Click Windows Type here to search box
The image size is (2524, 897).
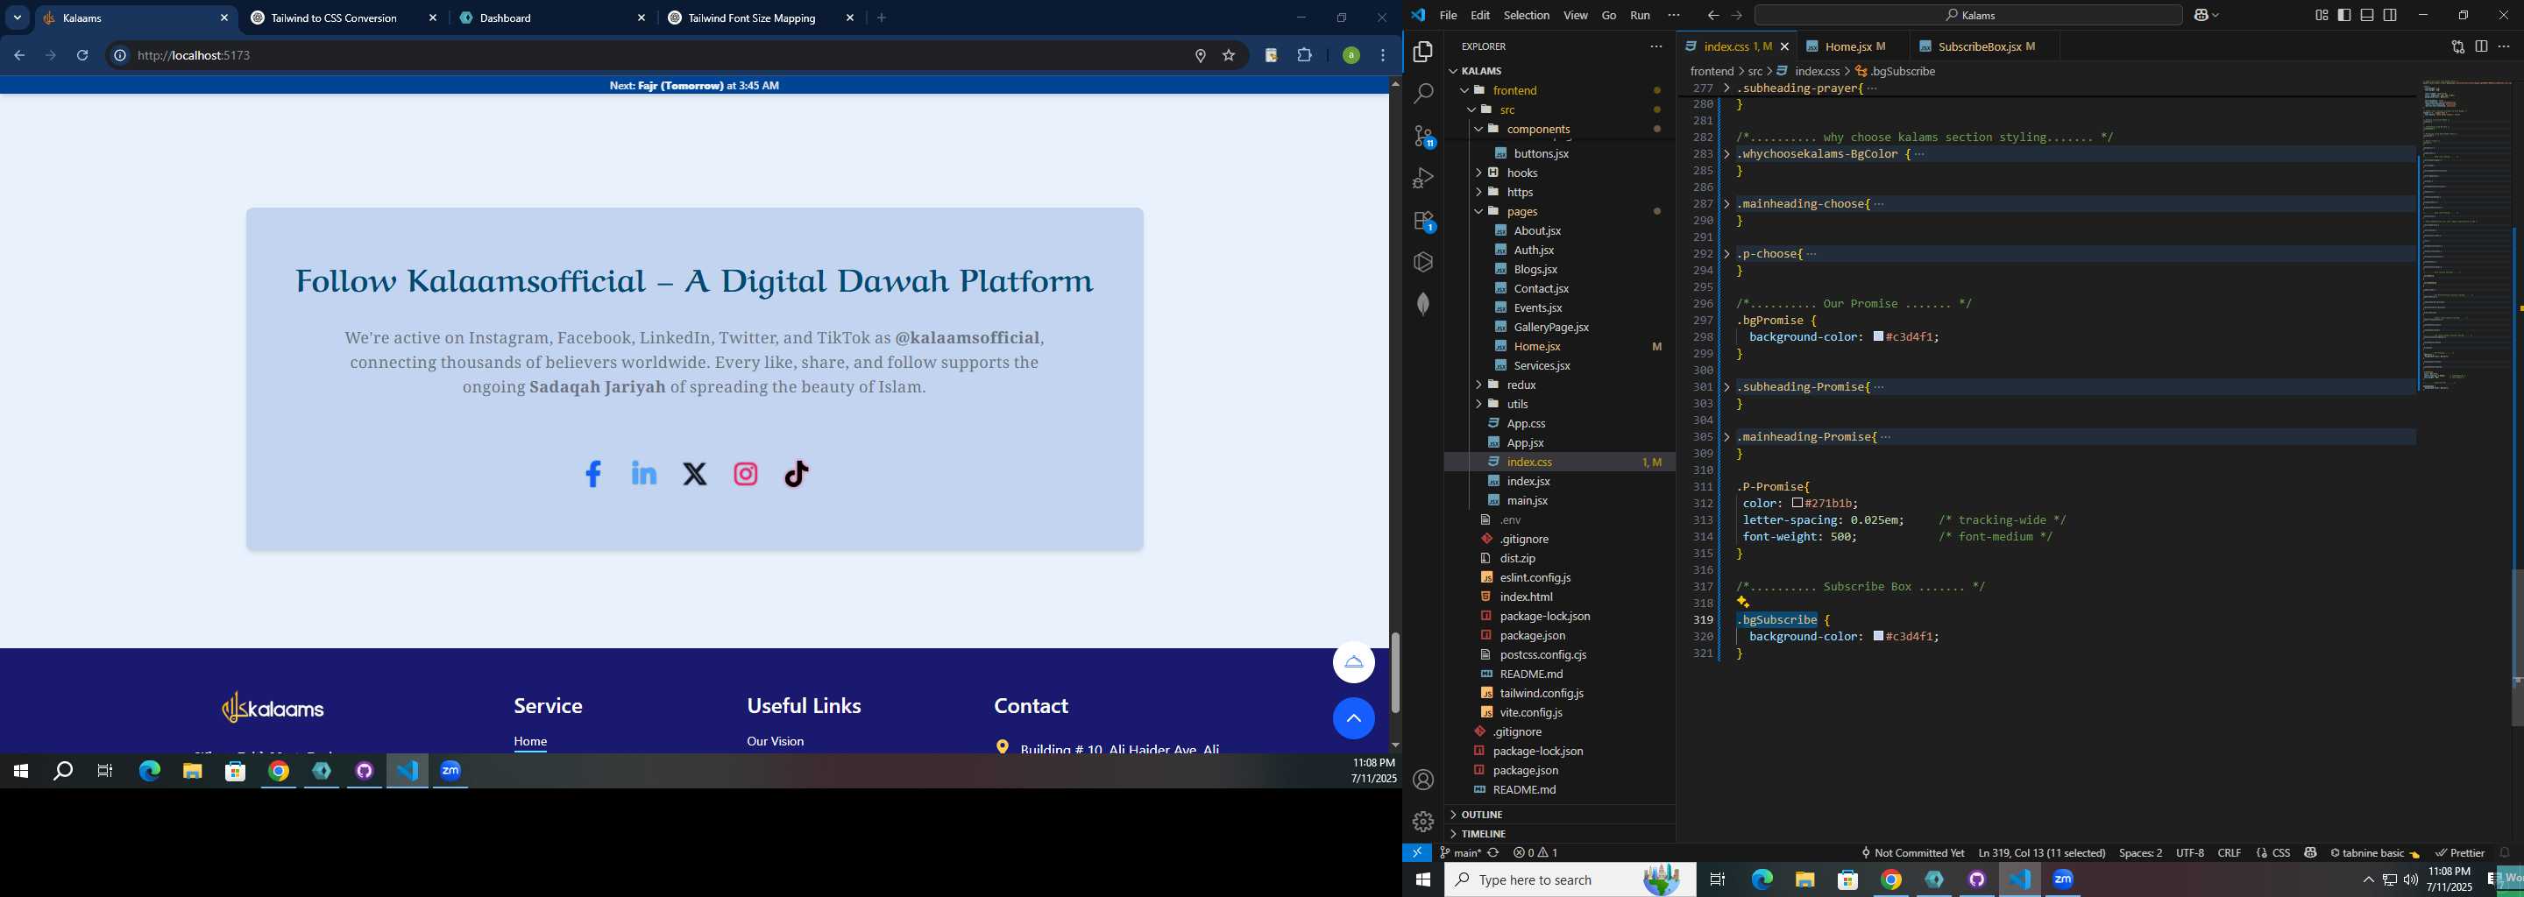(1570, 879)
